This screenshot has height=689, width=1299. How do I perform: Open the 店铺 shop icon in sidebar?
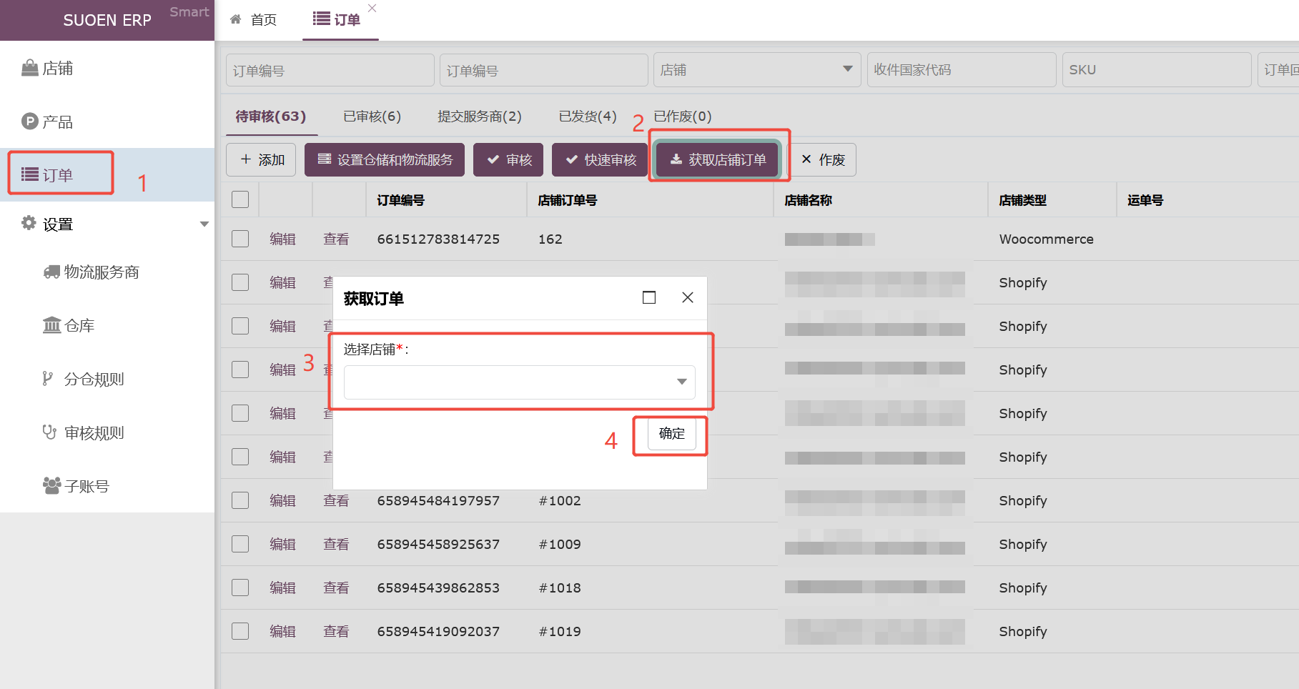coord(29,68)
